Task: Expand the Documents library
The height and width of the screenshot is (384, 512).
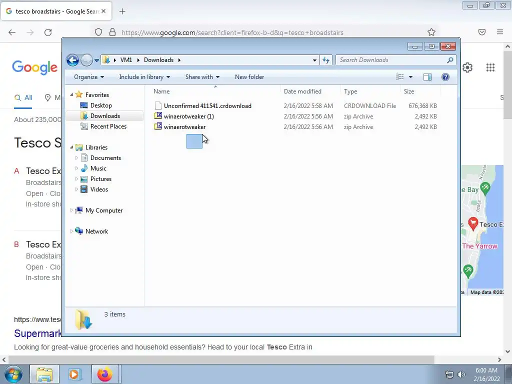Action: click(x=76, y=158)
